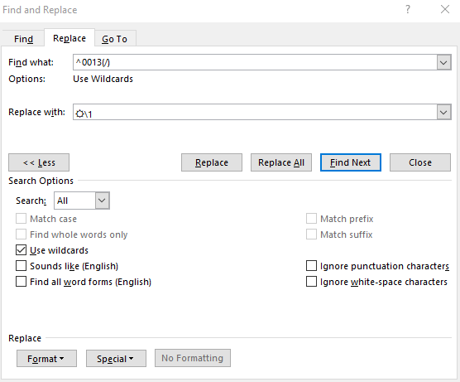Viewport: 460px width, 382px height.
Task: Click the help question mark icon
Action: pos(408,10)
